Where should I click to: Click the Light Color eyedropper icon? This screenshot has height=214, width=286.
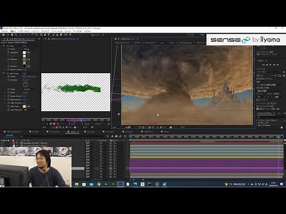(x=28, y=106)
